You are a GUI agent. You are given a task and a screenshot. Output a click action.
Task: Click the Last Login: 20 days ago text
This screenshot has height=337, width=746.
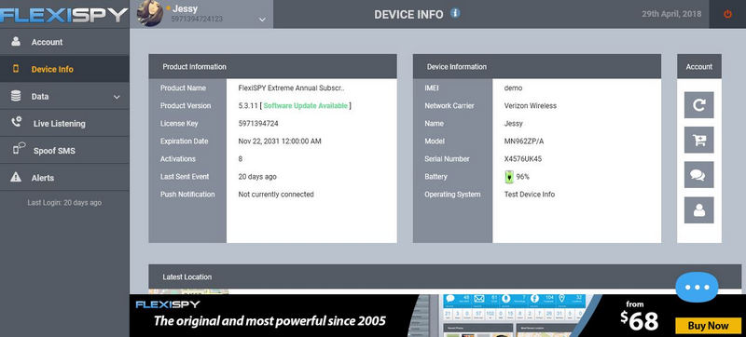tap(64, 203)
